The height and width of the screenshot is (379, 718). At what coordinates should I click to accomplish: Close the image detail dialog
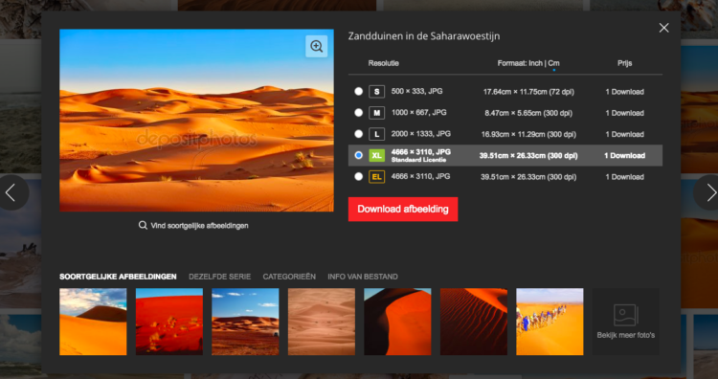(x=664, y=28)
